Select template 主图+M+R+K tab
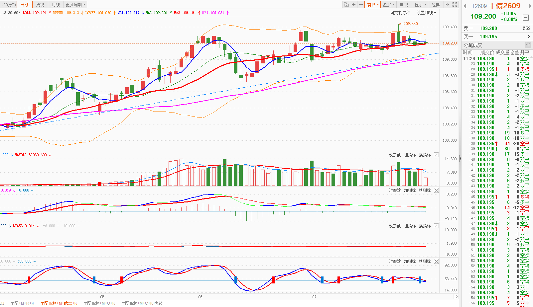Screen dimensions: 533x307 click(22, 303)
